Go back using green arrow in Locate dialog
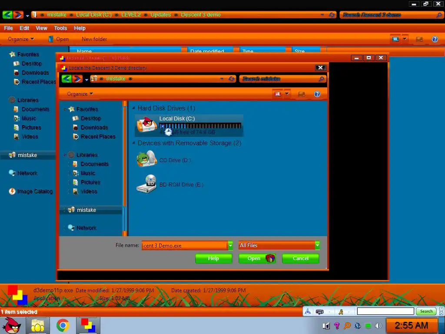 [x=66, y=79]
